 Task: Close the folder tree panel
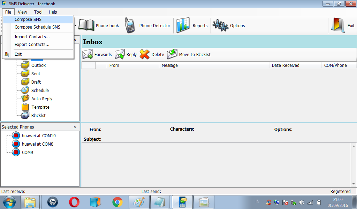click(75, 40)
